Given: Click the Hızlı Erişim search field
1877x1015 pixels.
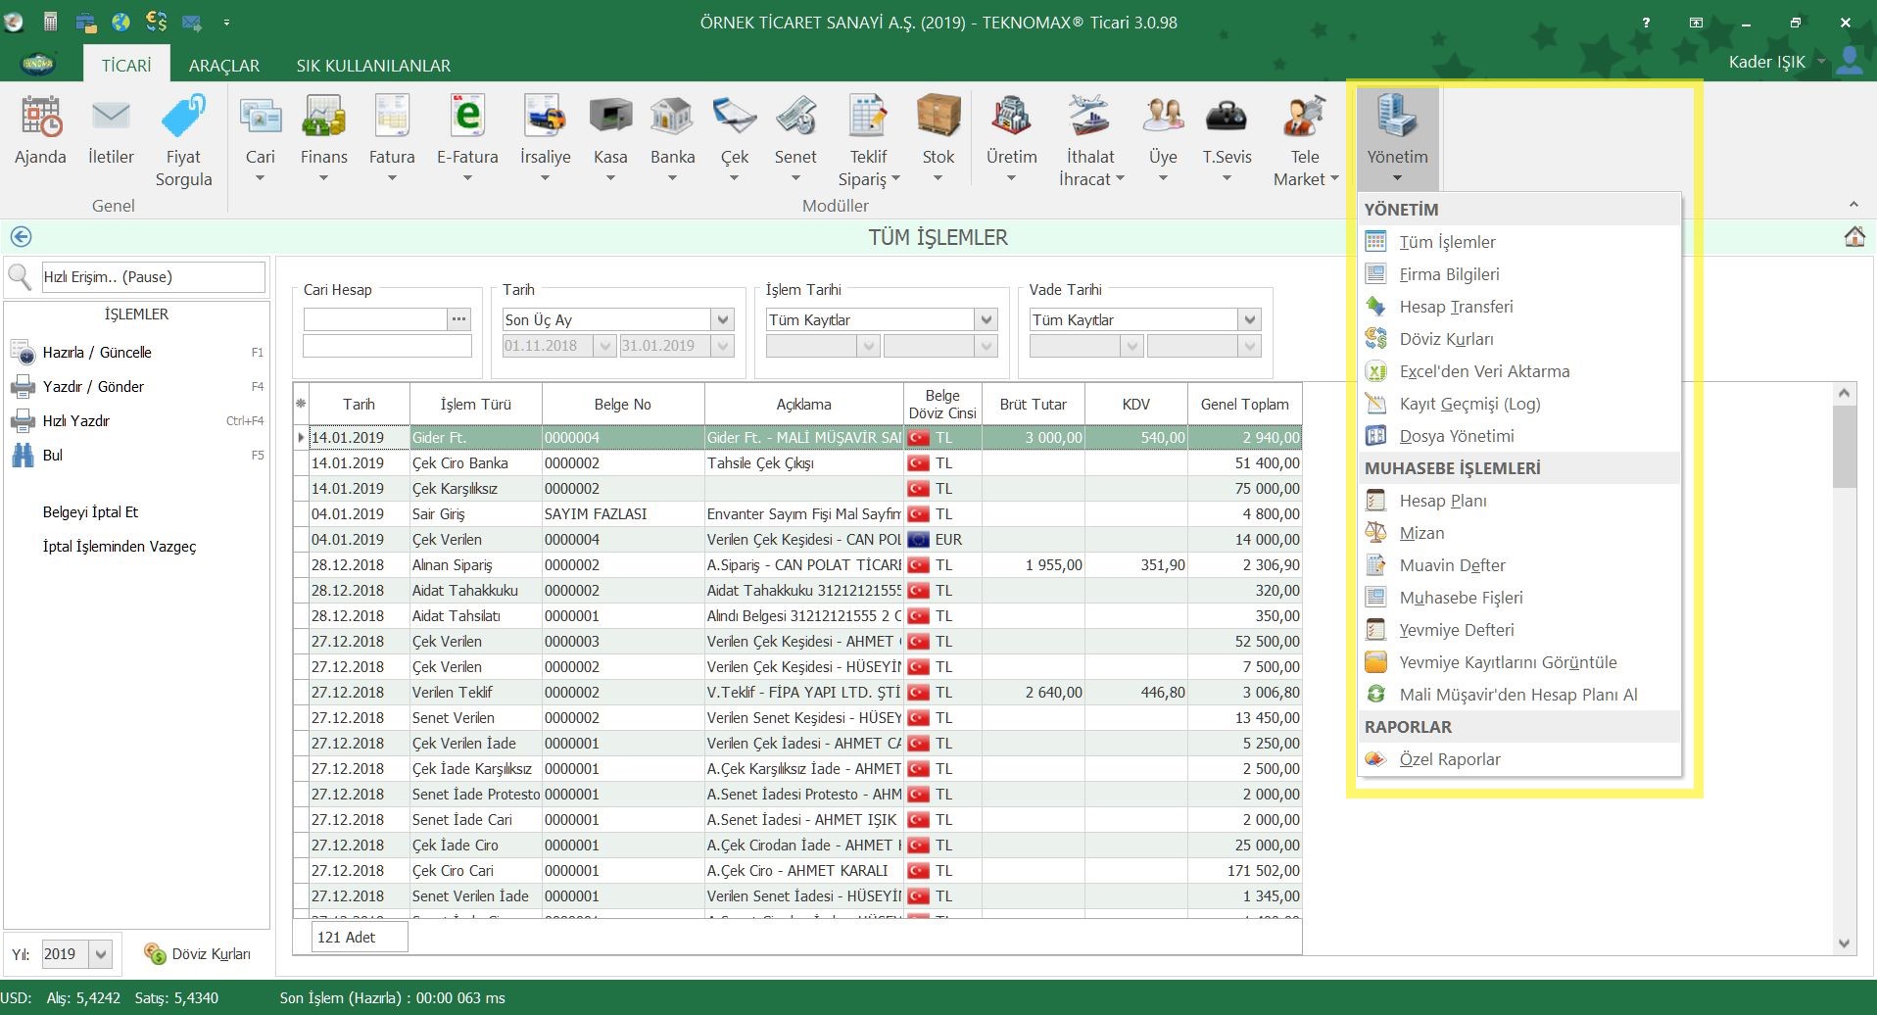Looking at the screenshot, I should (153, 277).
